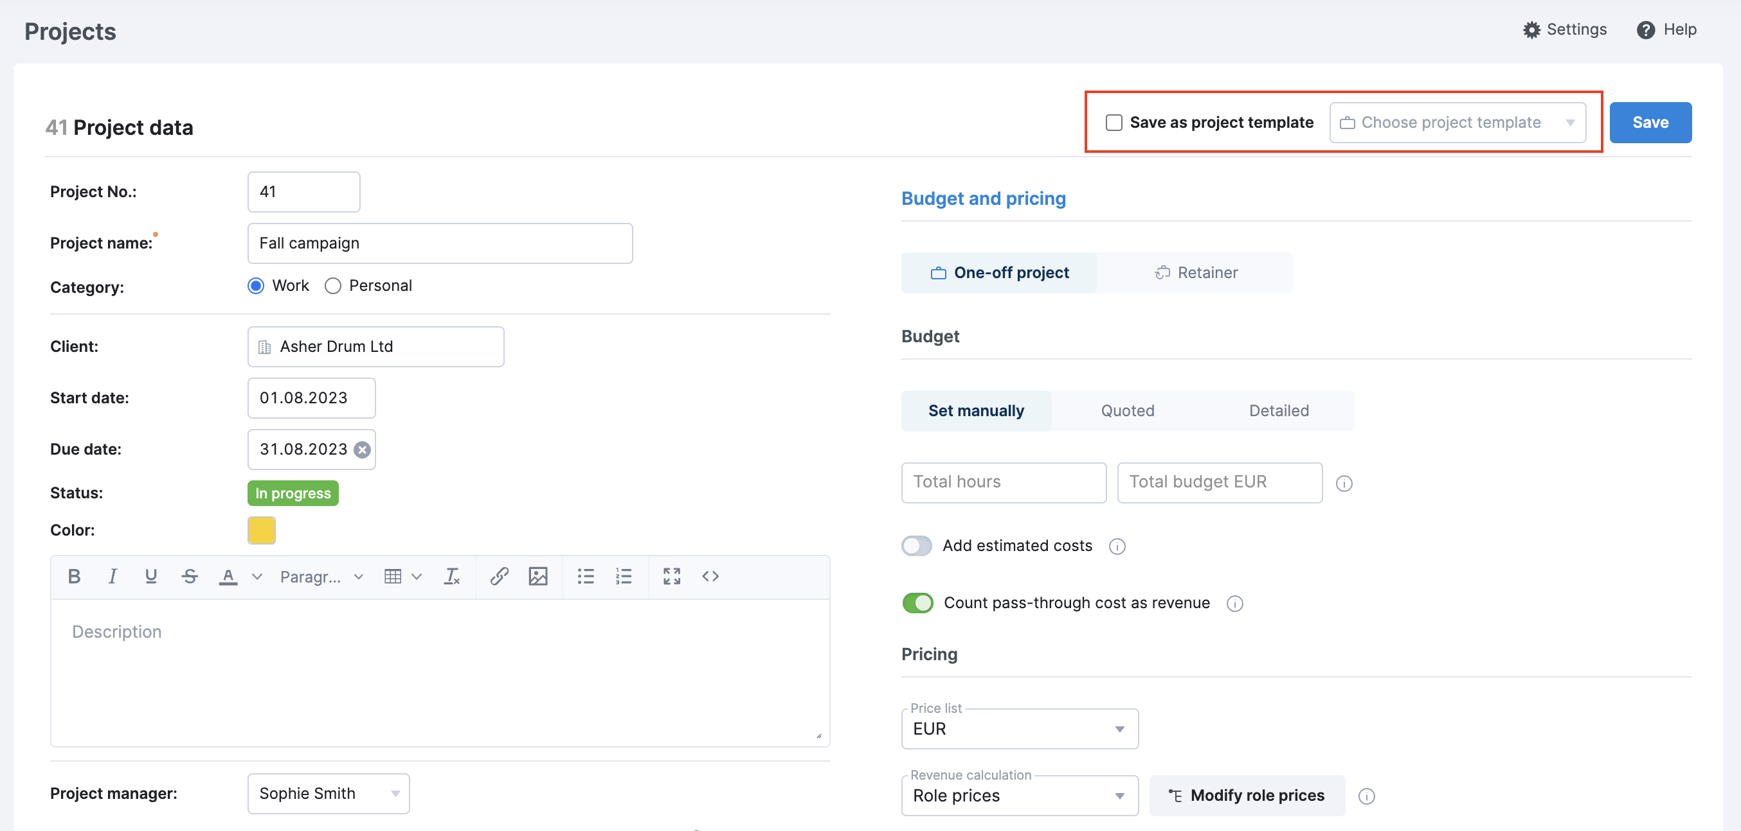Viewport: 1741px width, 831px height.
Task: Click inside the Total hours field
Action: pos(1003,482)
